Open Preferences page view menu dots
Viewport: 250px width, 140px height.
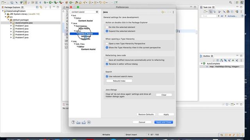point(173,12)
